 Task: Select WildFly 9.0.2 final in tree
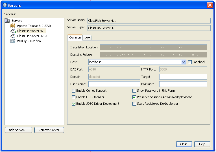[x=29, y=41]
